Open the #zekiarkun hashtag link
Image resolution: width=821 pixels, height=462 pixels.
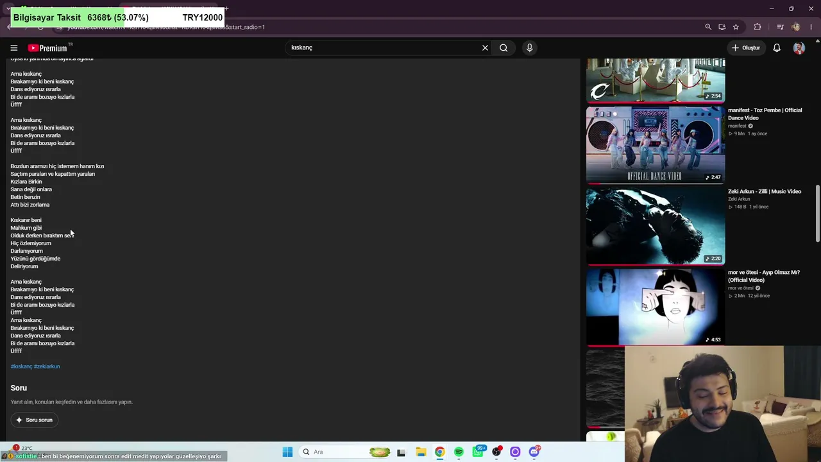47,366
